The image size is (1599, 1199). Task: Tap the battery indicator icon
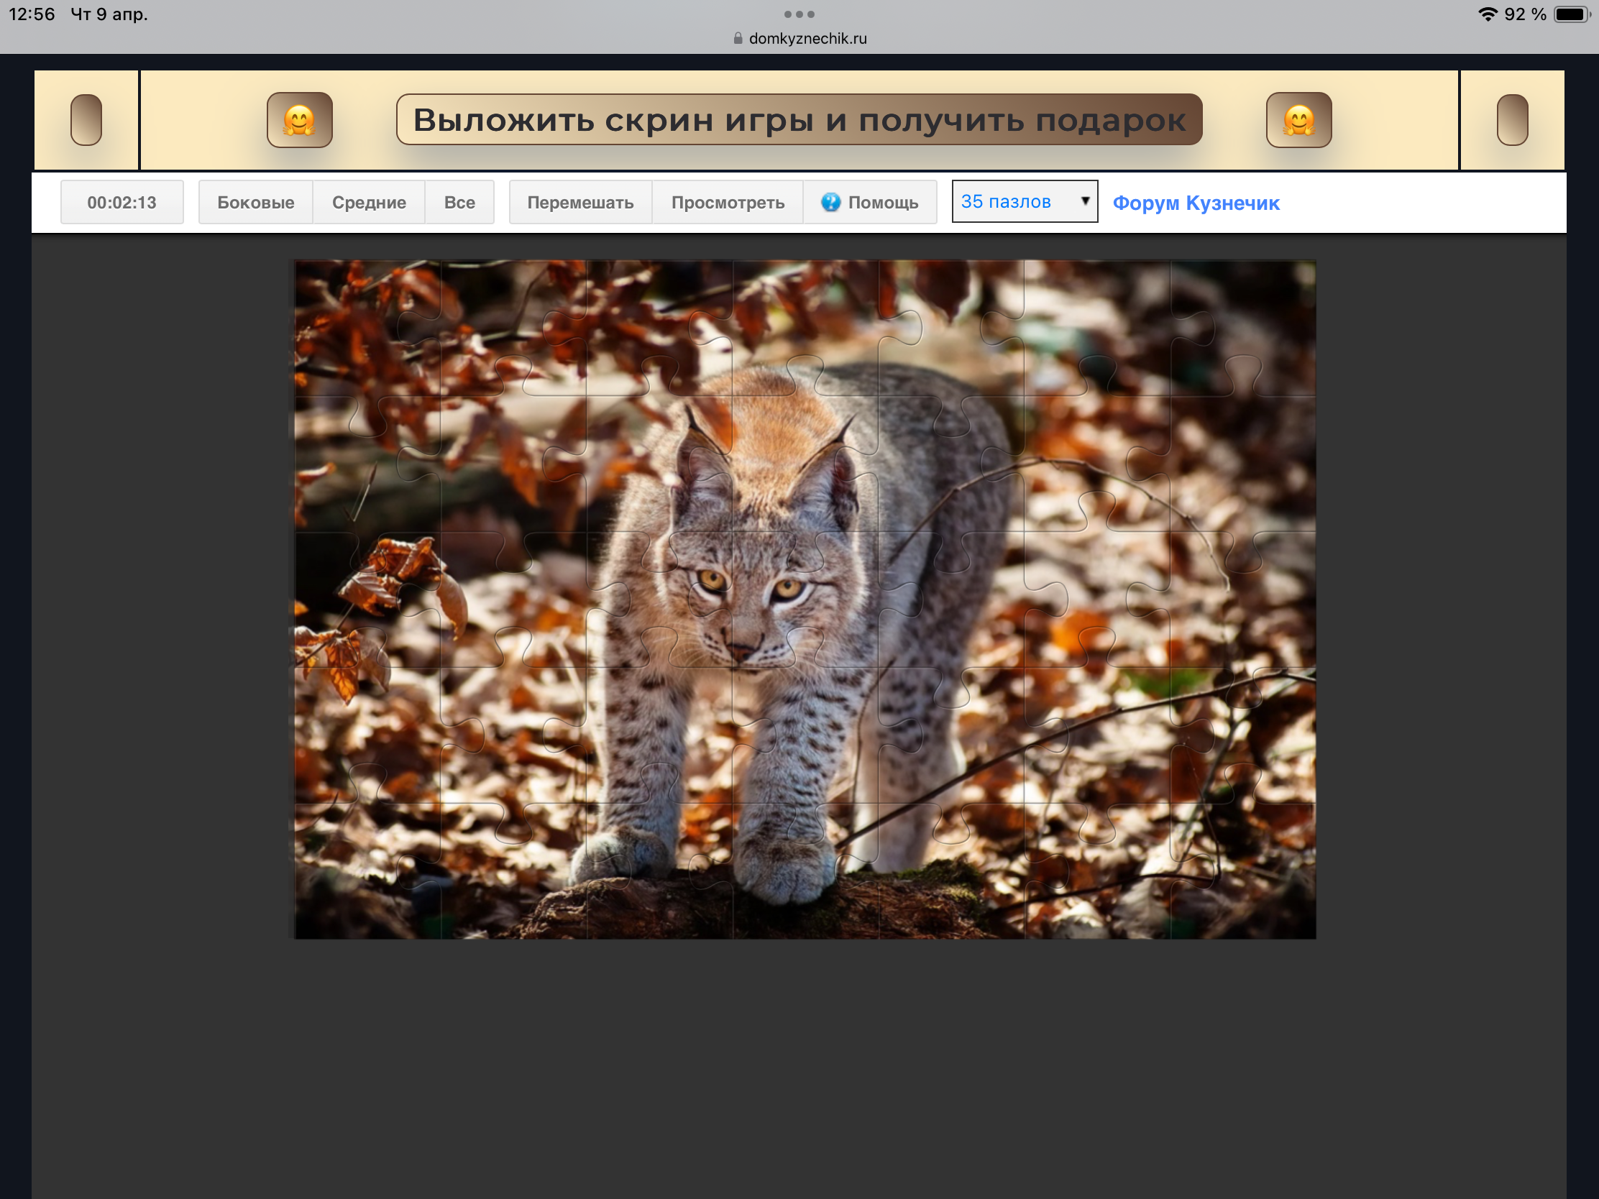1571,14
